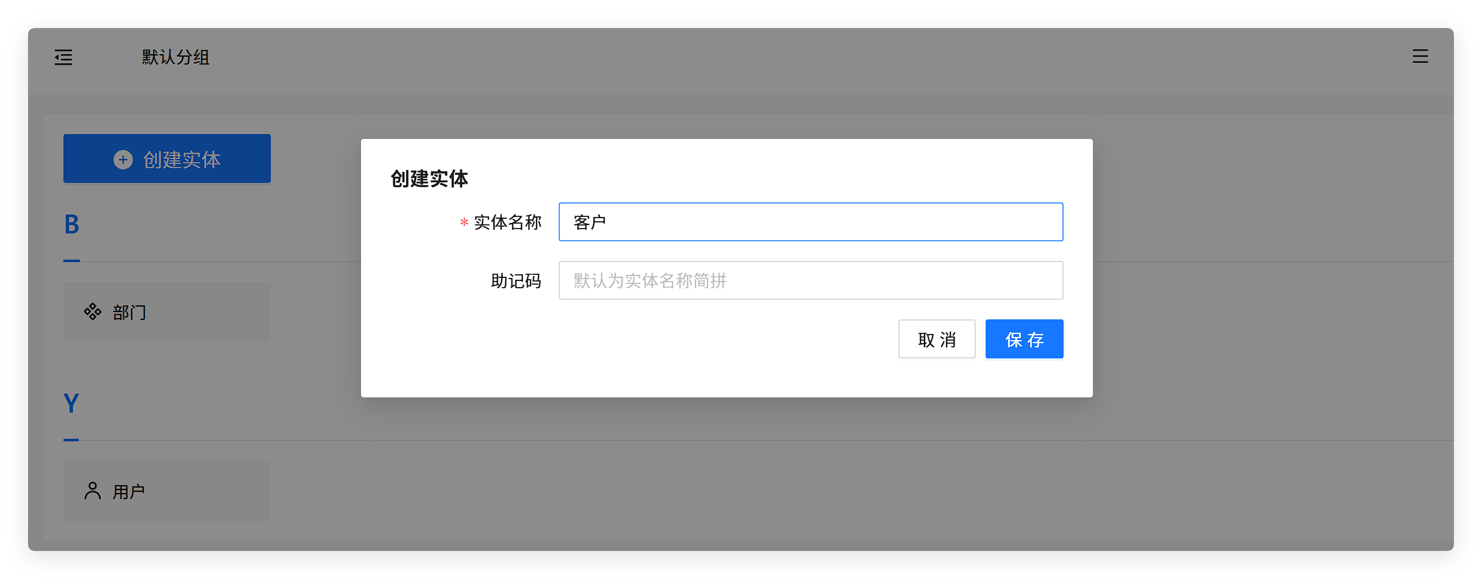This screenshot has width=1482, height=579.
Task: Click the text 客户 in the name field
Action: coord(590,222)
